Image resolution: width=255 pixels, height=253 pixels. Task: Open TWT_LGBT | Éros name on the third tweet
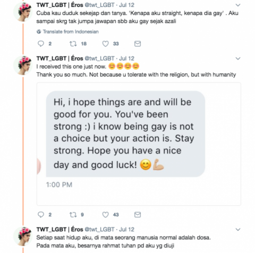click(x=60, y=229)
